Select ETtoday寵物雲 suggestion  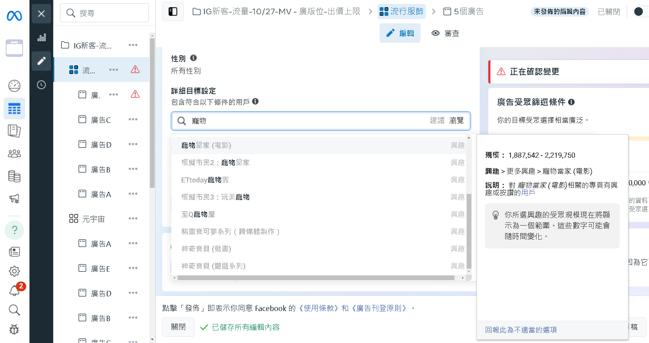pos(319,180)
